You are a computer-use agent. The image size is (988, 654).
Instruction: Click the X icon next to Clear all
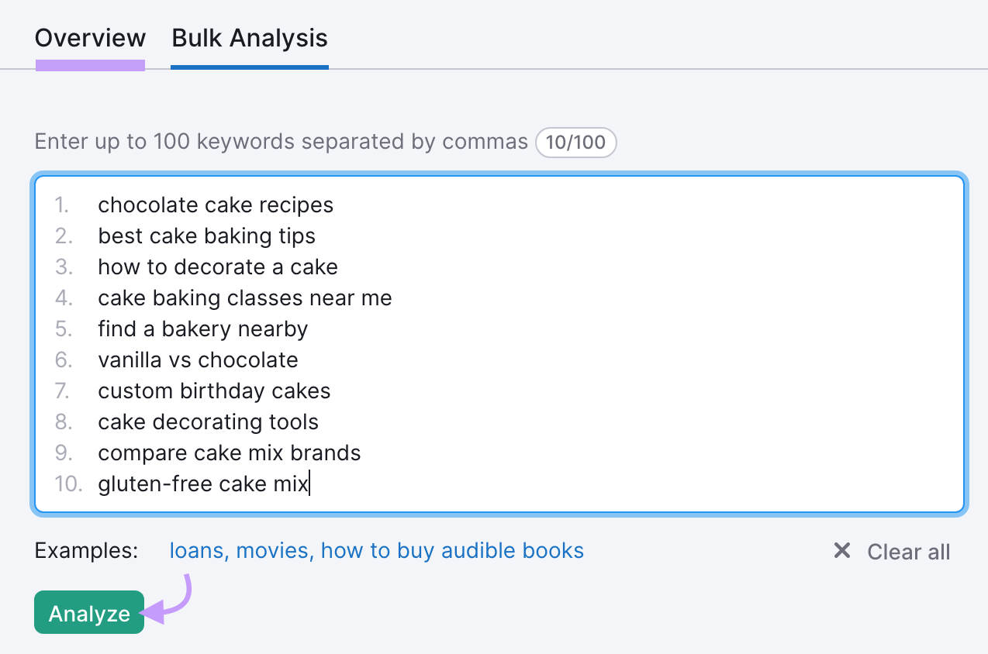pos(842,551)
